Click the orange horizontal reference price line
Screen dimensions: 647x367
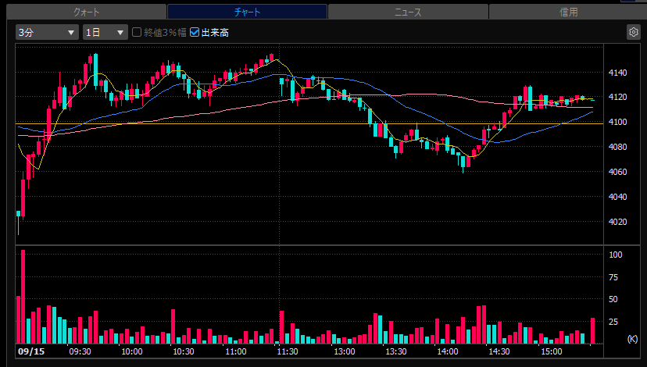[x=309, y=123]
